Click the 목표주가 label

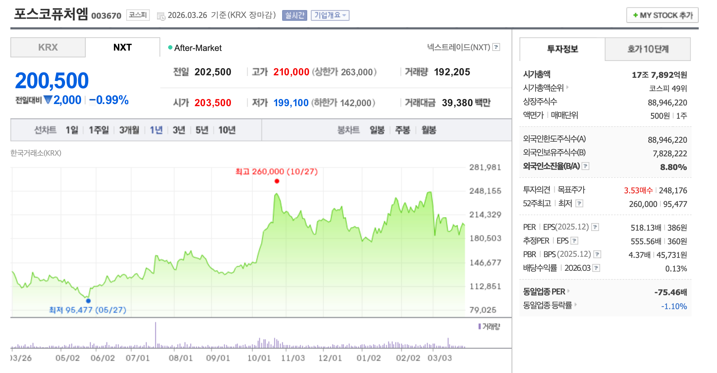pyautogui.click(x=571, y=190)
